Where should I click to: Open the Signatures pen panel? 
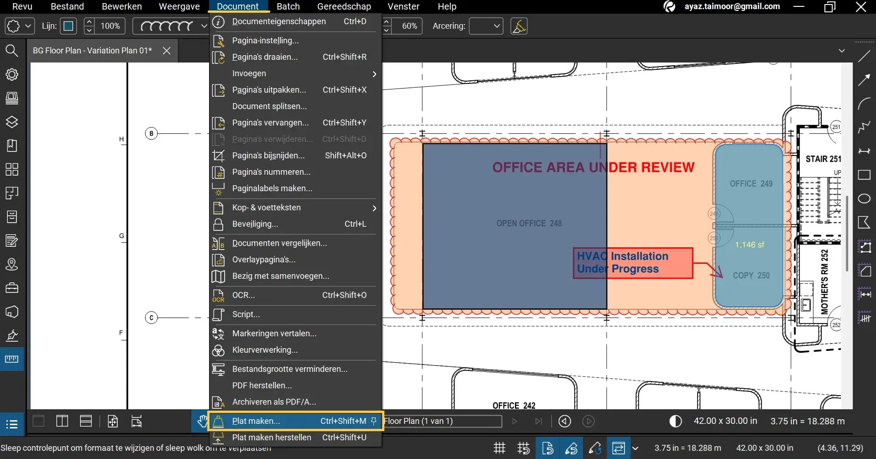tap(12, 335)
